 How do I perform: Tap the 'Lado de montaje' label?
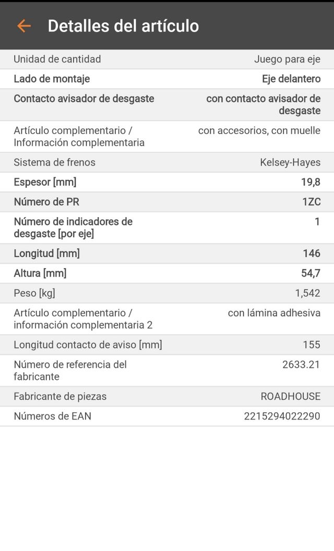pos(52,79)
